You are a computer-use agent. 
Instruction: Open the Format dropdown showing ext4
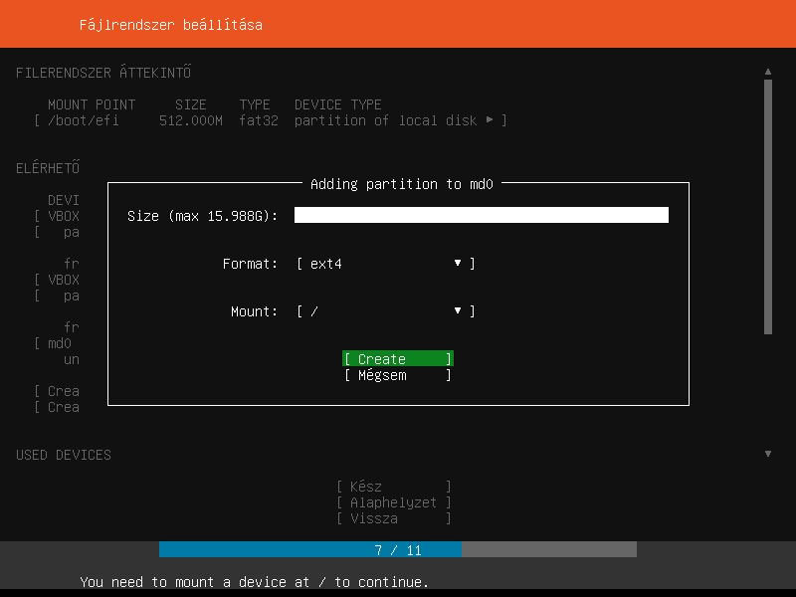coord(385,264)
